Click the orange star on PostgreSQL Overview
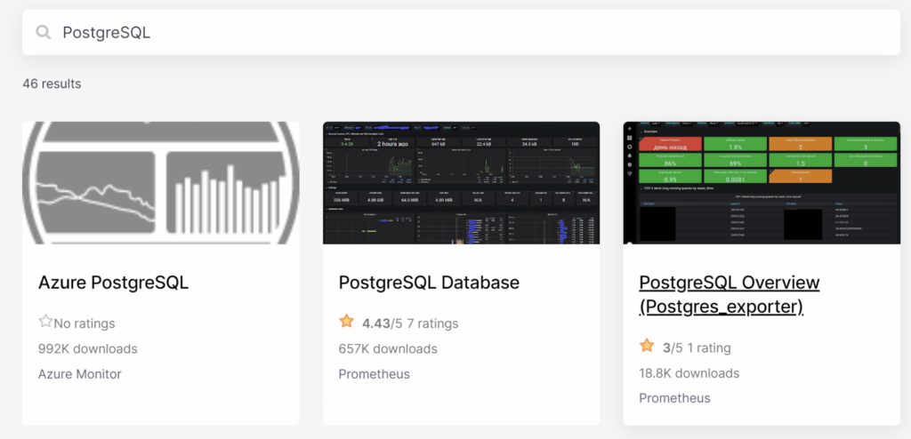 pos(647,347)
